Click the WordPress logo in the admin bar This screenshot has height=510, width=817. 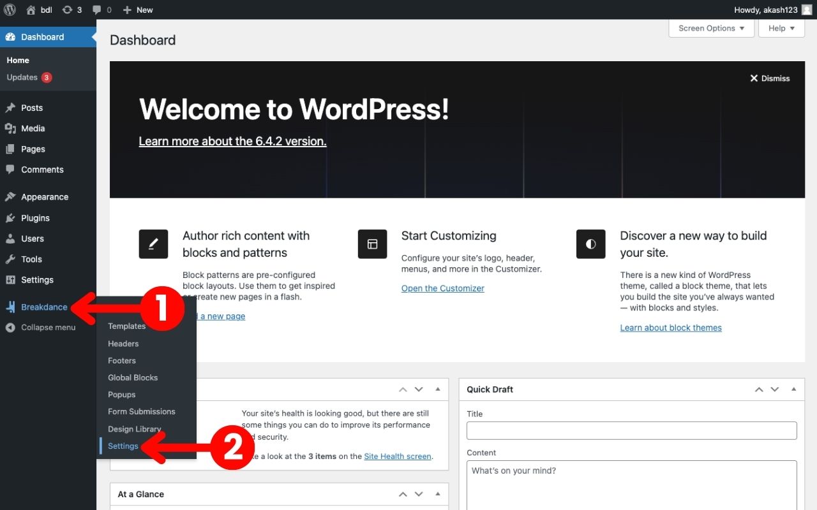coord(10,10)
